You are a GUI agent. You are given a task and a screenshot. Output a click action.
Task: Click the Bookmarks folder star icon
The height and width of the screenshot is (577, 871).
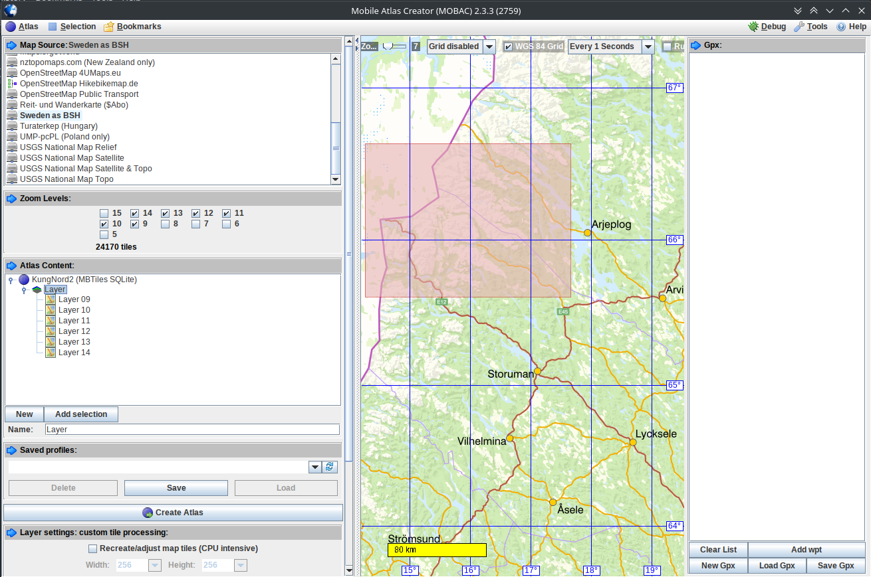109,27
